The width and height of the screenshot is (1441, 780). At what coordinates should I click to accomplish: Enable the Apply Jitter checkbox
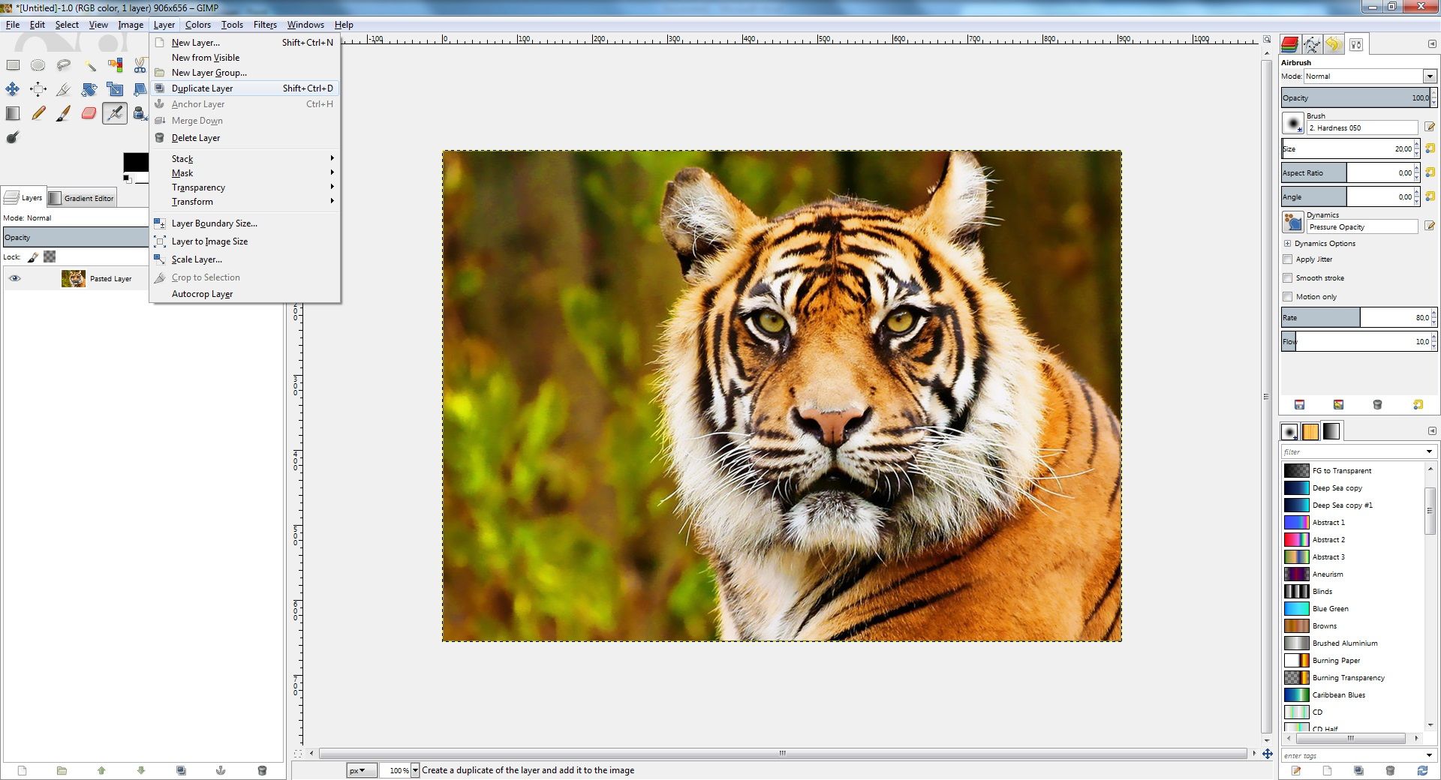[1288, 259]
